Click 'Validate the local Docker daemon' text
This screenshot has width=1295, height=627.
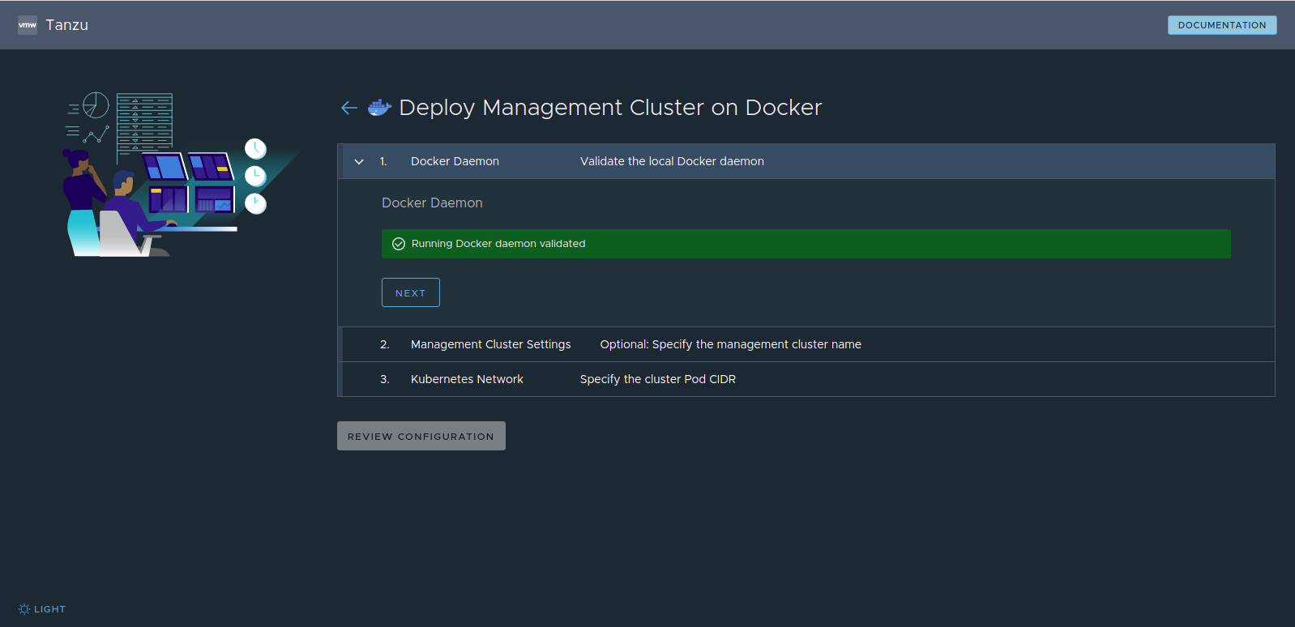[672, 161]
